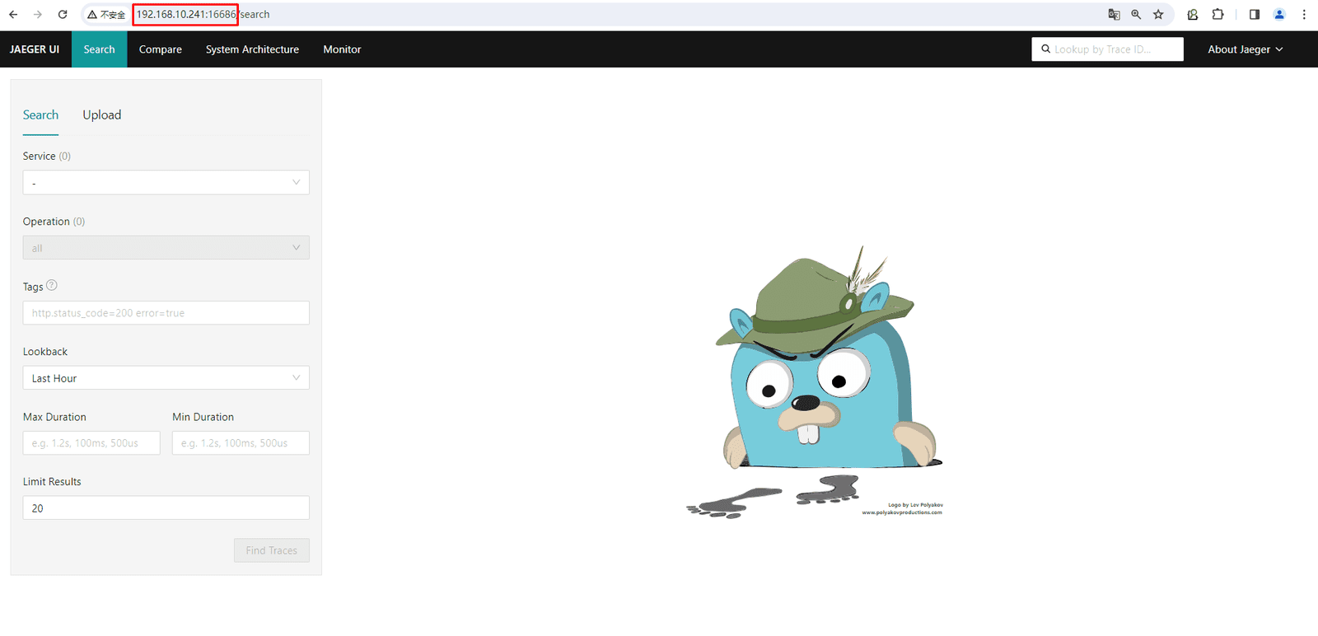Go to the Compare page
This screenshot has height=636, width=1318.
(x=161, y=49)
